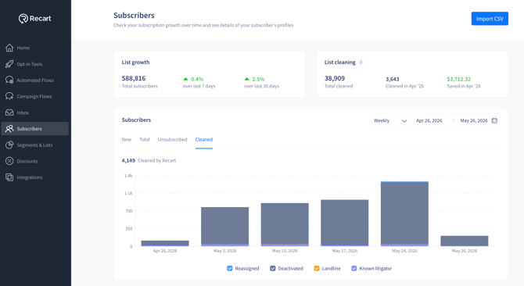Click the Automated Flows icon
The height and width of the screenshot is (286, 524).
pos(9,80)
